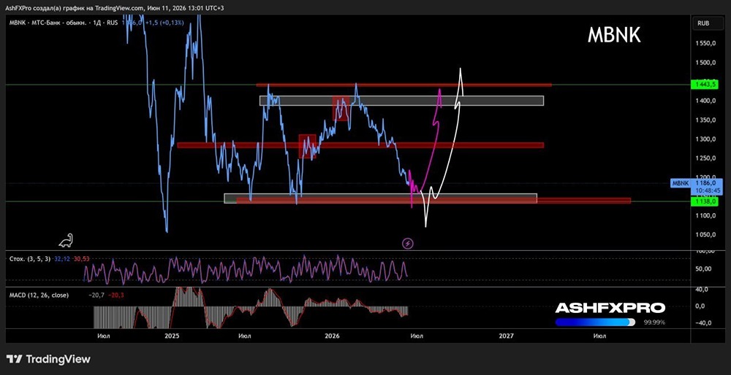The width and height of the screenshot is (731, 375).
Task: Open MACD (12, 26, close) indicator legend
Action: click(39, 295)
